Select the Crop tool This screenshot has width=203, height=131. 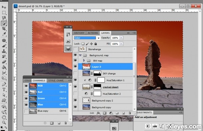click(4, 29)
